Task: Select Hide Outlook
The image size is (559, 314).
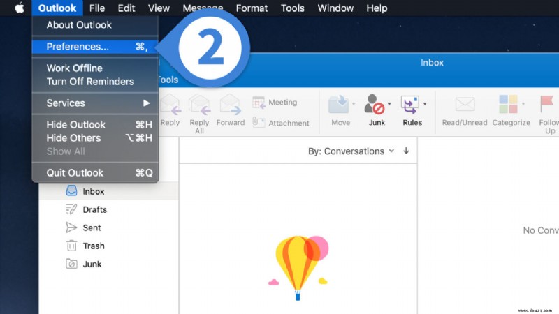Action: [95, 125]
